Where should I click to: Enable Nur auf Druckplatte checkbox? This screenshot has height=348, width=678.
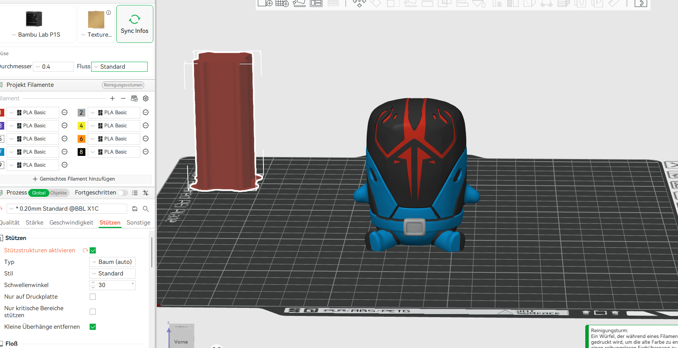click(93, 297)
